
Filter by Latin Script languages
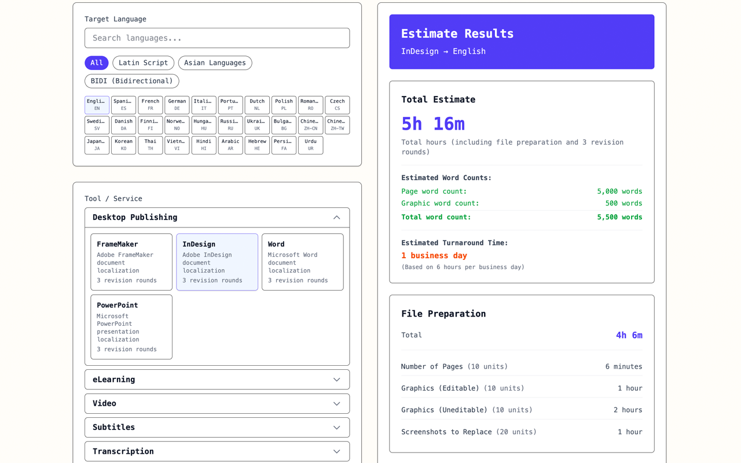pos(143,63)
